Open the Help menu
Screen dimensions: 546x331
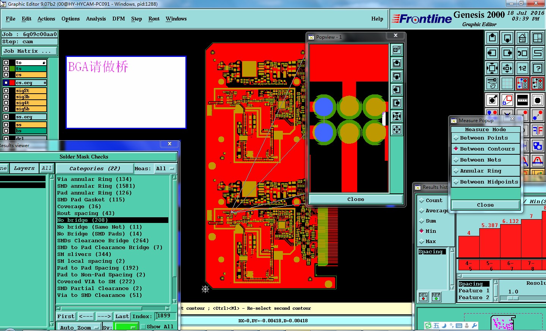coord(377,19)
